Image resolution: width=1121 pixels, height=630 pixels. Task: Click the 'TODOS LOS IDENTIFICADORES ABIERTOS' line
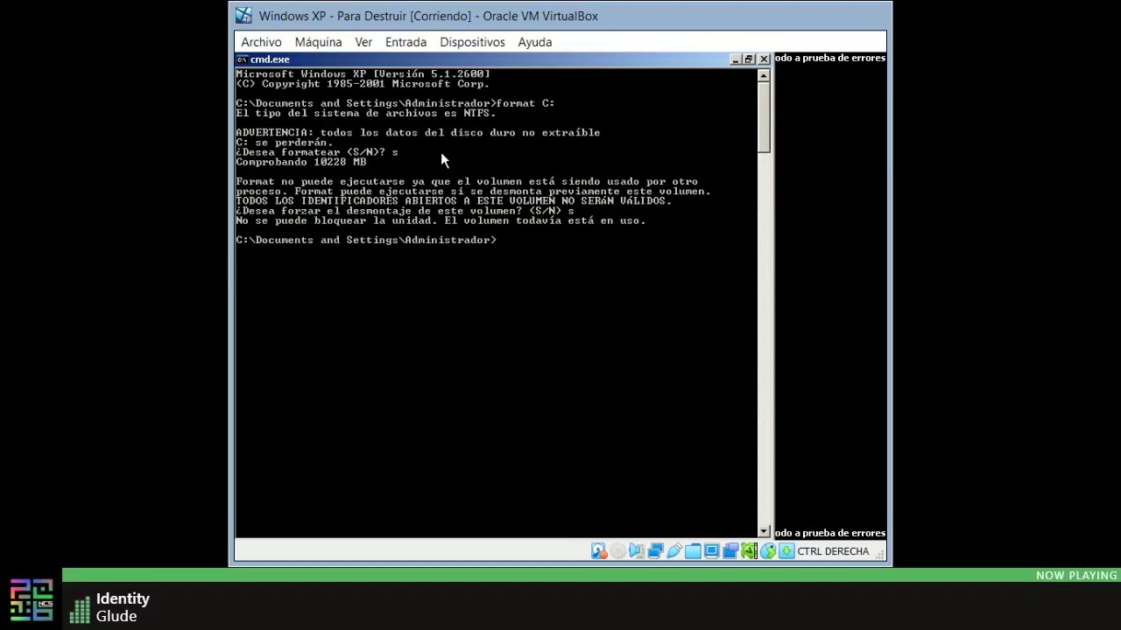pos(454,201)
